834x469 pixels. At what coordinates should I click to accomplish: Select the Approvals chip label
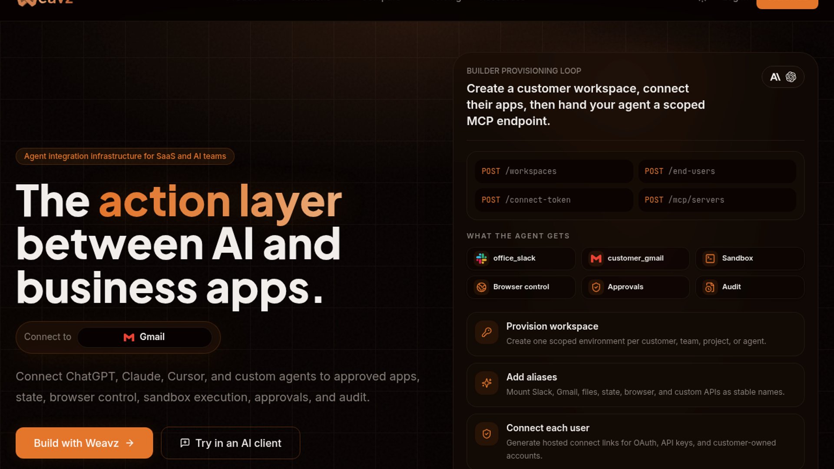[625, 287]
